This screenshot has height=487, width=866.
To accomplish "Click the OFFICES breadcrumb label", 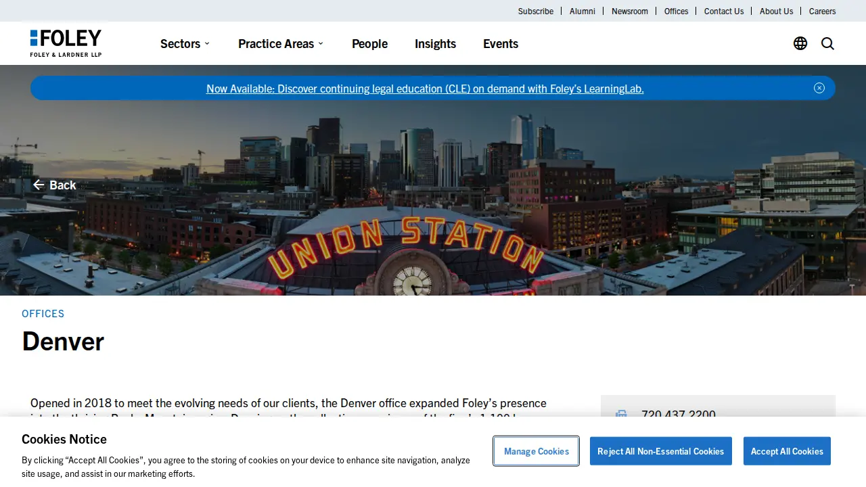I will pos(43,313).
